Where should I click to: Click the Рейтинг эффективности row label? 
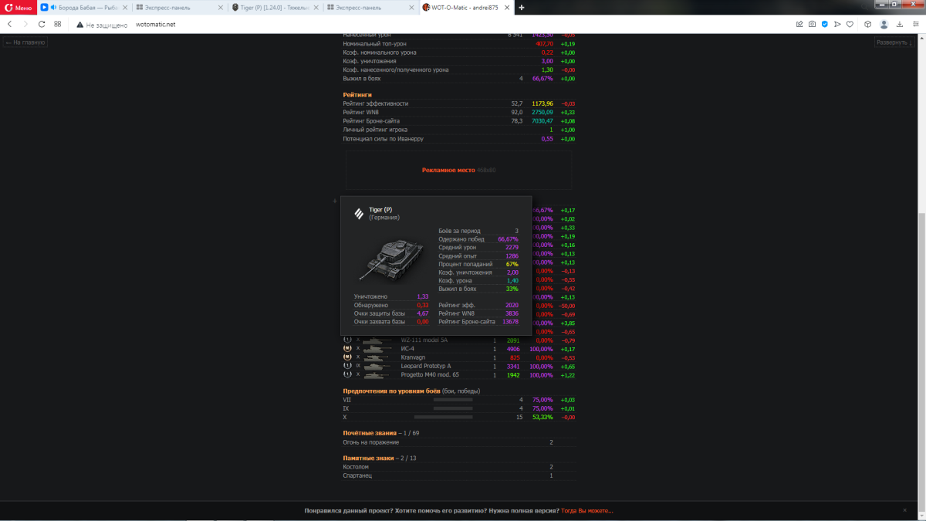pyautogui.click(x=376, y=103)
